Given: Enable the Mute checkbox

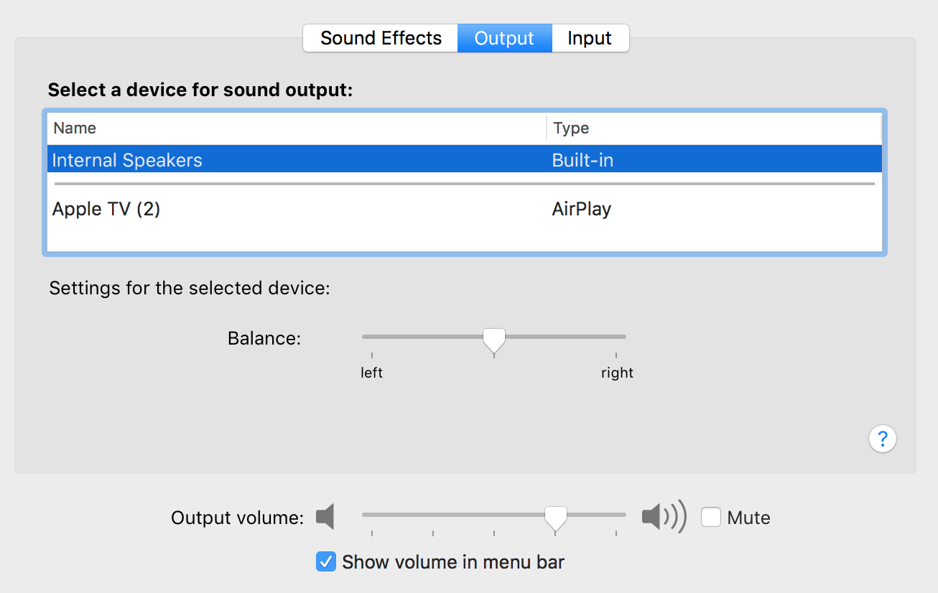Looking at the screenshot, I should pyautogui.click(x=711, y=517).
